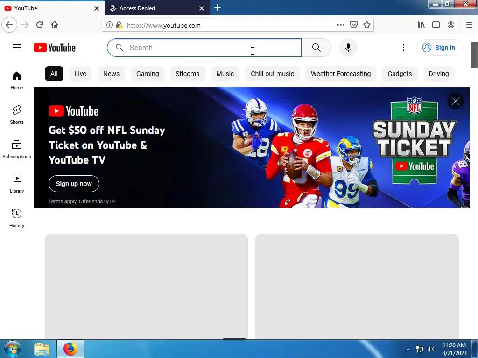Select the Driving category chip
This screenshot has height=358, width=478.
439,74
